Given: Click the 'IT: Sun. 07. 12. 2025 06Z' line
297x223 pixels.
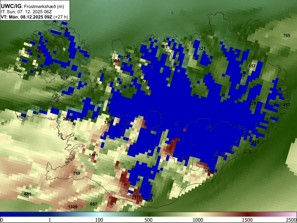Looking at the screenshot, I should coord(26,12).
